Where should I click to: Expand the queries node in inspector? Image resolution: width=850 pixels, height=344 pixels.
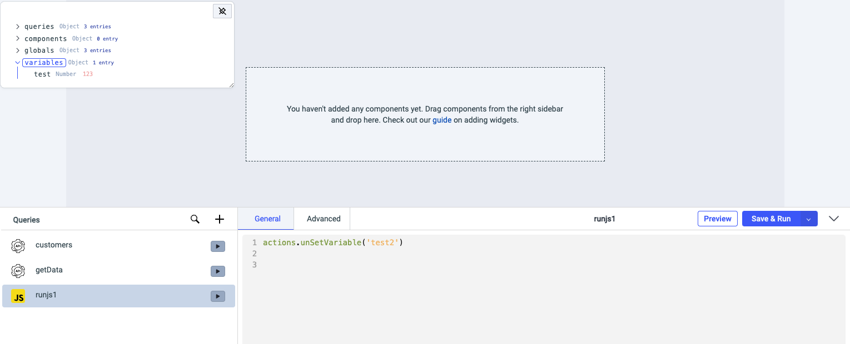18,27
